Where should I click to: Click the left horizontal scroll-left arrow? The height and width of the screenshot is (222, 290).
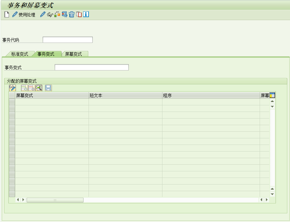[18, 199]
